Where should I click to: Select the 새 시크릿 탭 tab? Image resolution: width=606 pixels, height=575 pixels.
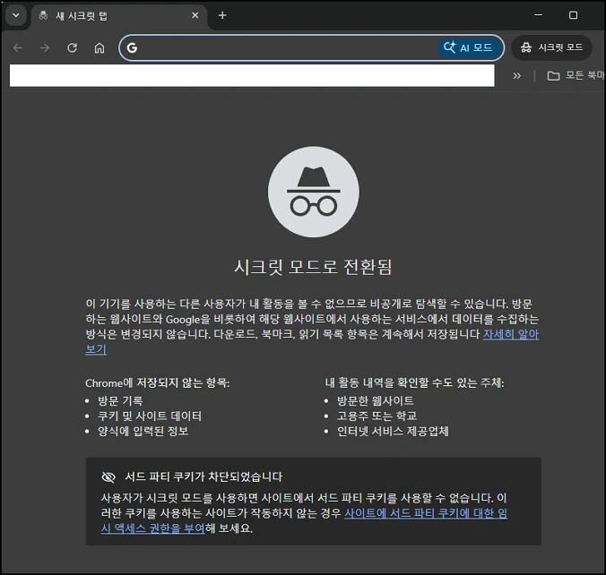(117, 16)
